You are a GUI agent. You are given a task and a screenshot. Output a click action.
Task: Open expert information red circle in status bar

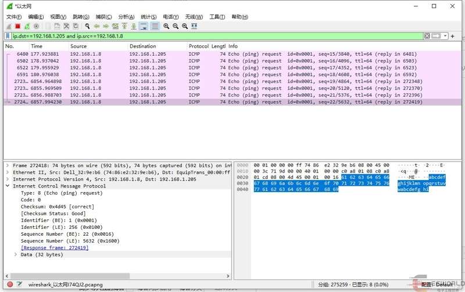[10, 284]
